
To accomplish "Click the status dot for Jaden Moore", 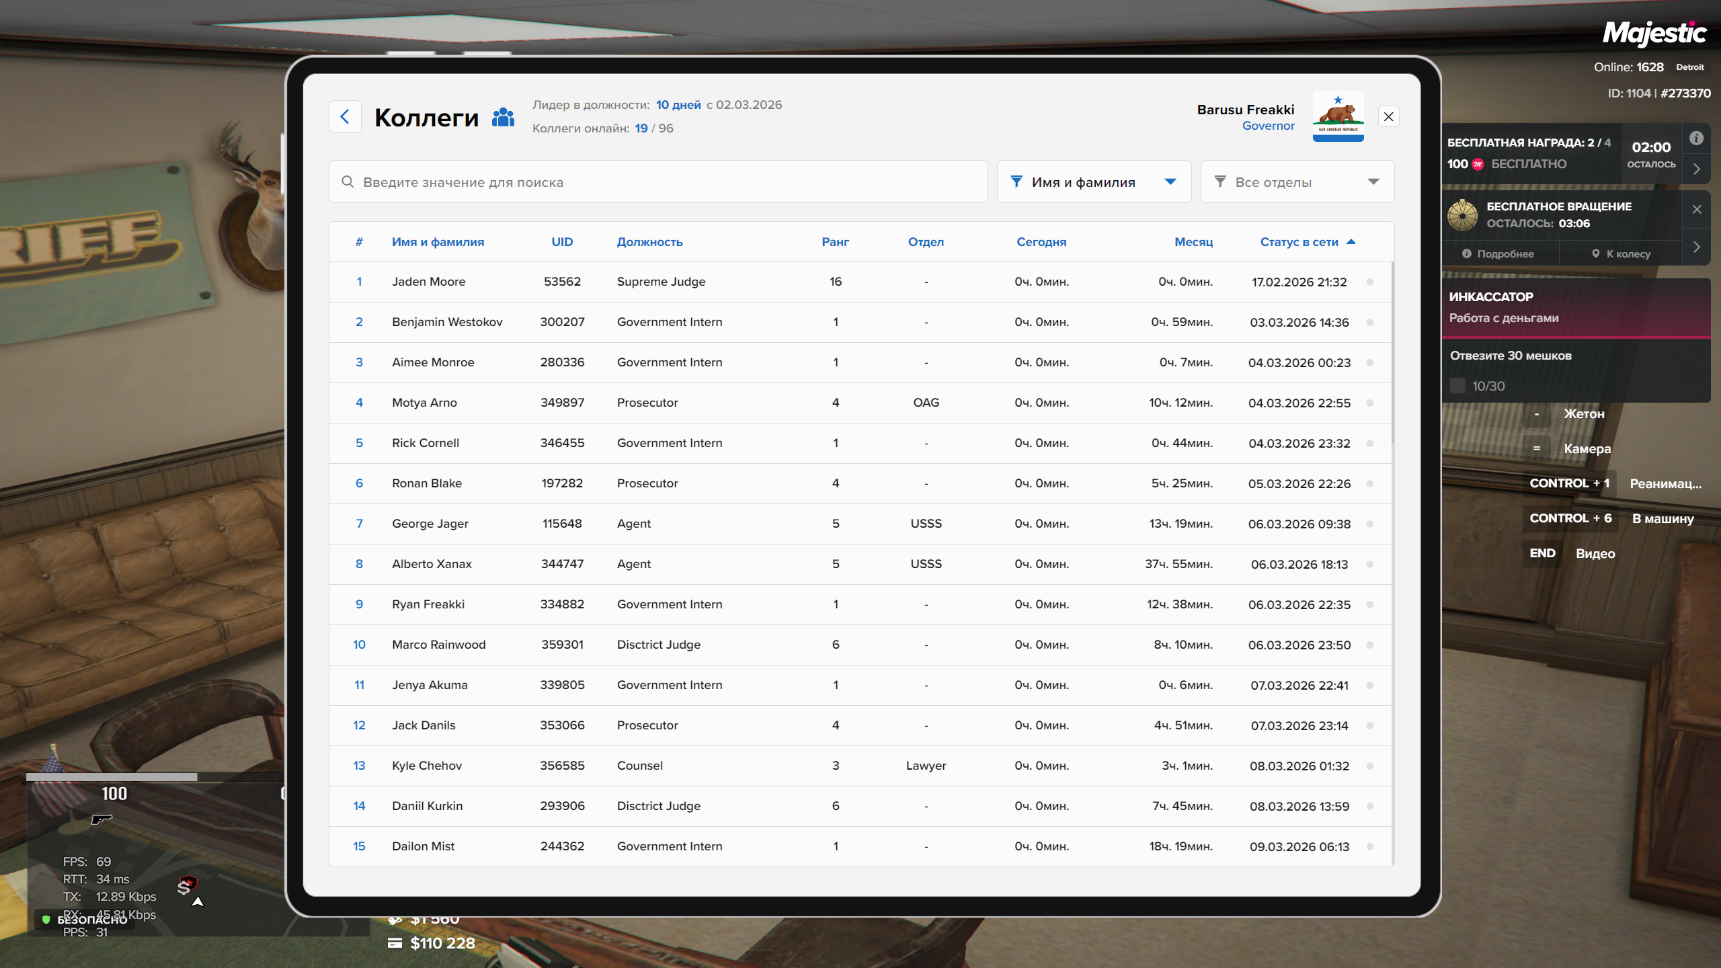I will [x=1370, y=282].
